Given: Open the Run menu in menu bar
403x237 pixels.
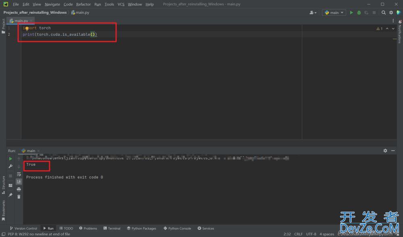Looking at the screenshot, I should point(98,4).
